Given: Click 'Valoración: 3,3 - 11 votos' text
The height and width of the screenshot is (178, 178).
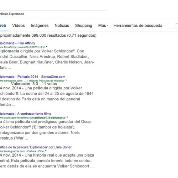Looking at the screenshot, I should 34,84.
